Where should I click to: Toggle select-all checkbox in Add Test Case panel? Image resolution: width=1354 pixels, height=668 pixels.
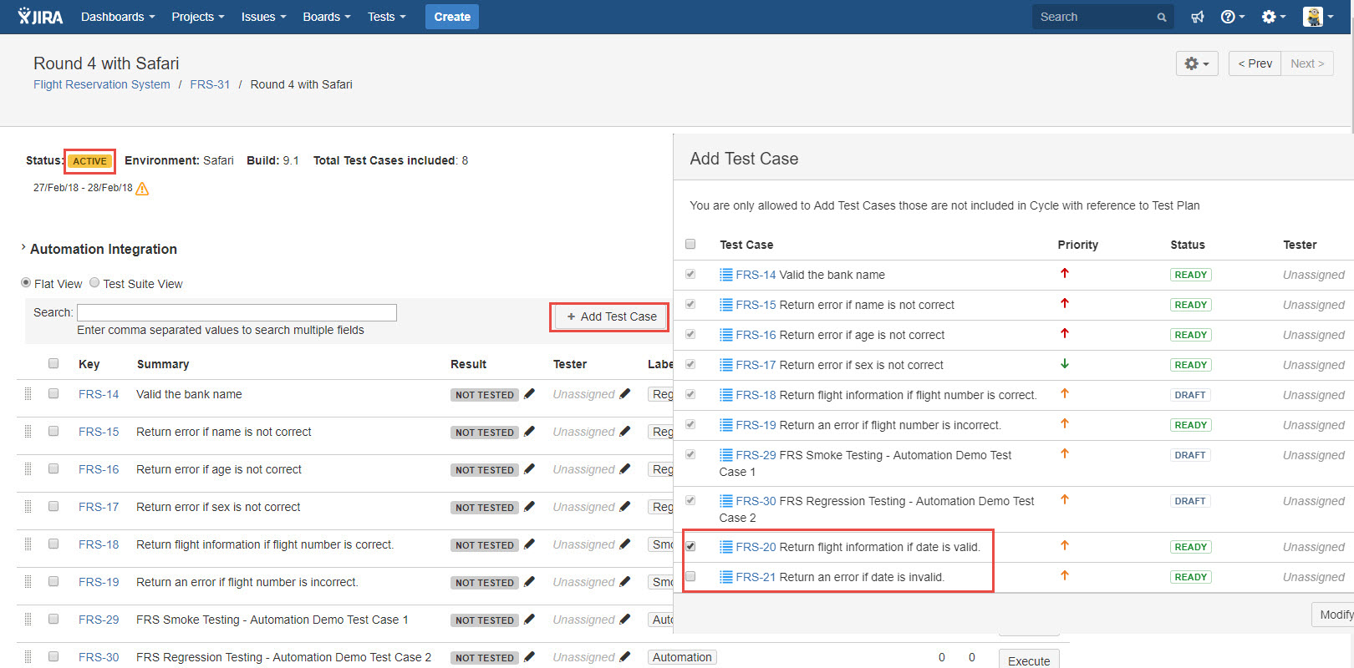[x=690, y=244]
